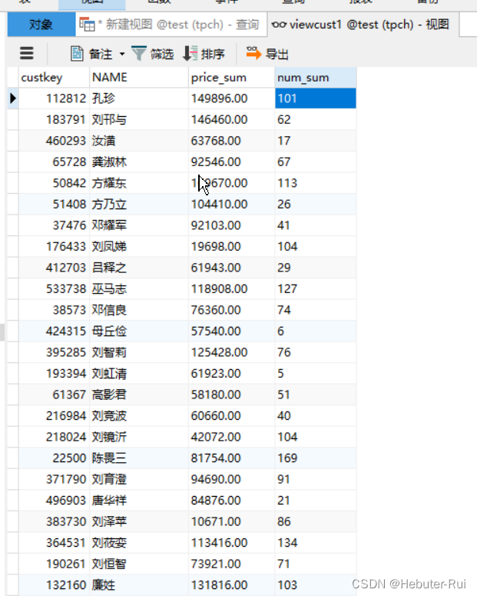Click the NAME column header
This screenshot has width=477, height=596.
pyautogui.click(x=139, y=78)
